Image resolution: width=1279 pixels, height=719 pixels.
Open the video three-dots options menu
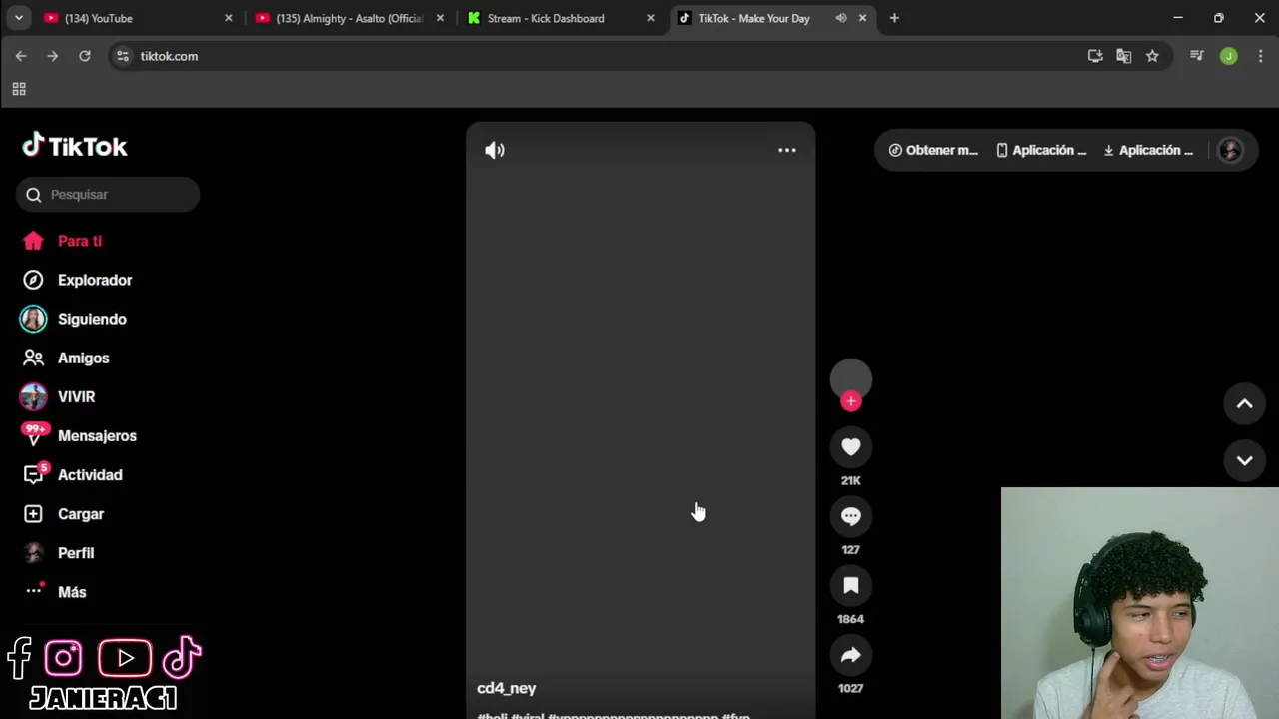coord(787,150)
